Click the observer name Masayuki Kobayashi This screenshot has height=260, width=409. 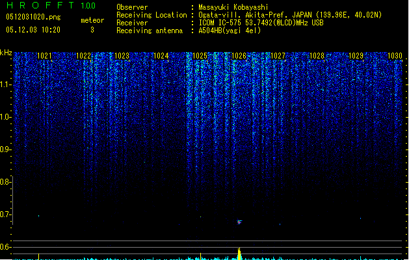(x=233, y=7)
